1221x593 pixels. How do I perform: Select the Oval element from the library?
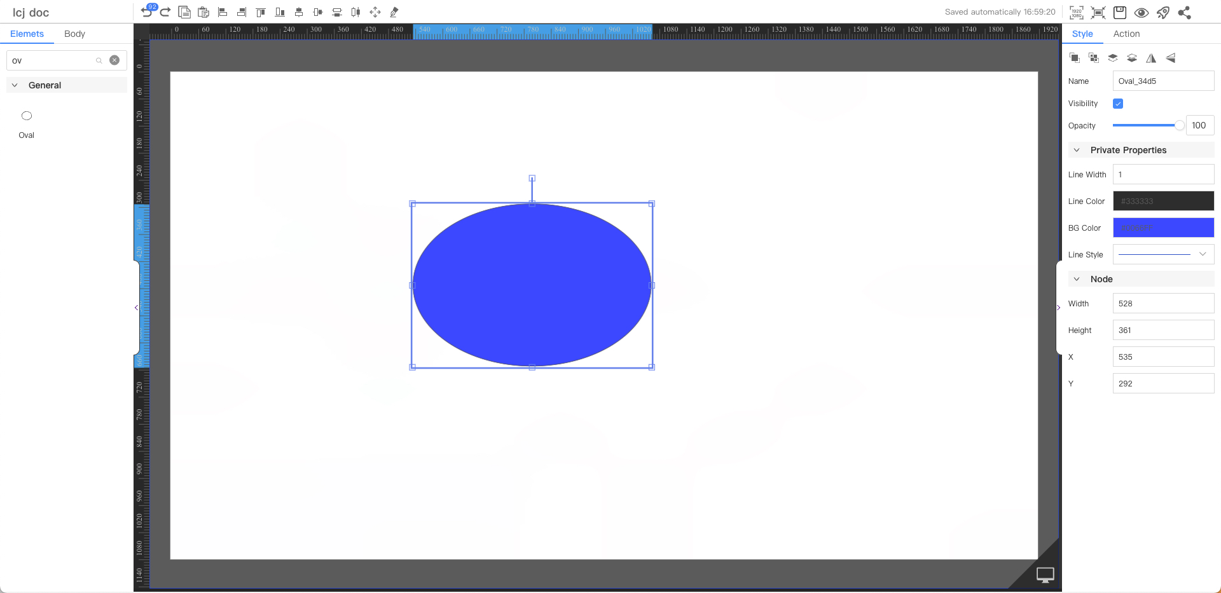[x=26, y=124]
